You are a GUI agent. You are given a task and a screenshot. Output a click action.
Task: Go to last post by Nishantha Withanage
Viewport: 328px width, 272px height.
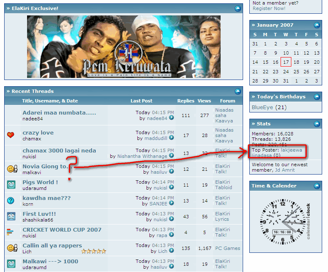[x=171, y=156]
